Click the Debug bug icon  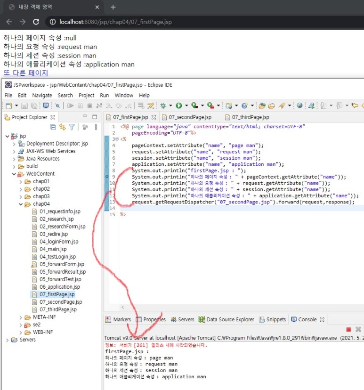pos(163,106)
